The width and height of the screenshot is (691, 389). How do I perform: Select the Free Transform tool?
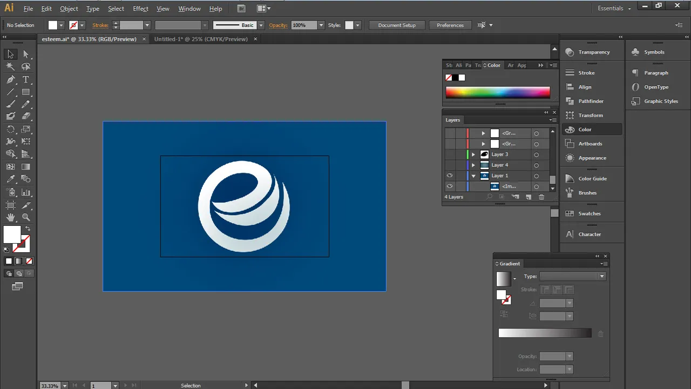tap(26, 142)
